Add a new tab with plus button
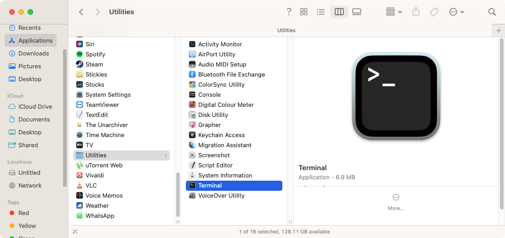505x238 pixels. pyautogui.click(x=499, y=31)
